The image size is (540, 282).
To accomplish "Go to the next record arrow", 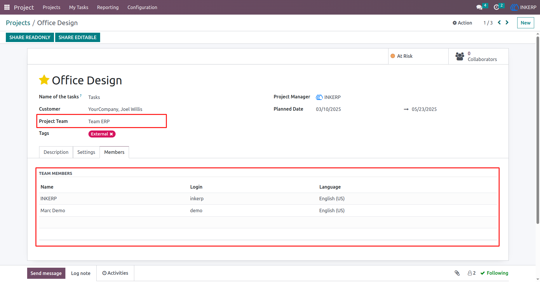I will tap(507, 22).
